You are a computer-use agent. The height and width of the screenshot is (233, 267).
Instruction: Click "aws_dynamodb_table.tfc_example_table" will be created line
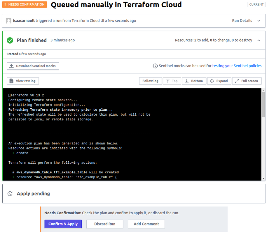(66, 172)
